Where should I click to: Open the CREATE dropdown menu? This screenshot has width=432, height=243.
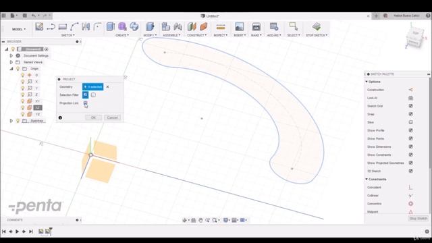pyautogui.click(x=122, y=35)
